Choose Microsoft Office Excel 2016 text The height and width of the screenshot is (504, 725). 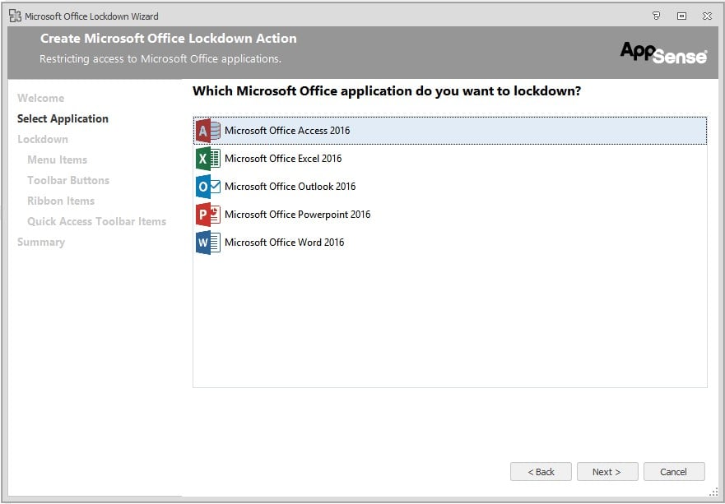click(x=283, y=159)
